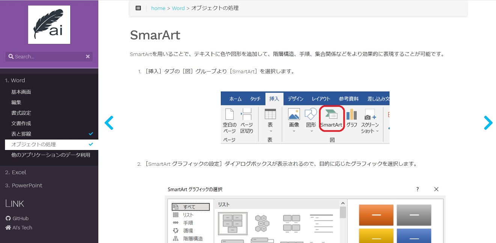Click the orange preview block
The height and width of the screenshot is (243, 496).
coord(376,215)
